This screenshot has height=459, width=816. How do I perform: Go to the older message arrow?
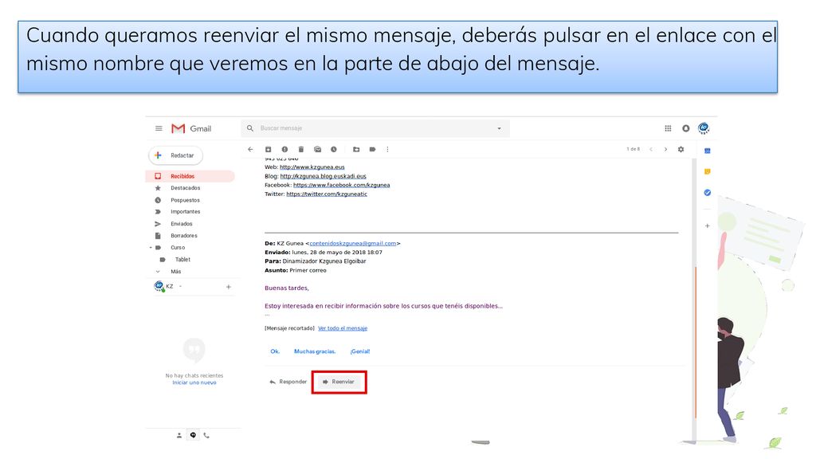665,149
